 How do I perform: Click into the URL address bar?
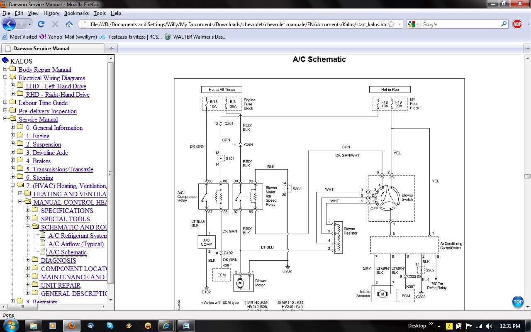(236, 24)
